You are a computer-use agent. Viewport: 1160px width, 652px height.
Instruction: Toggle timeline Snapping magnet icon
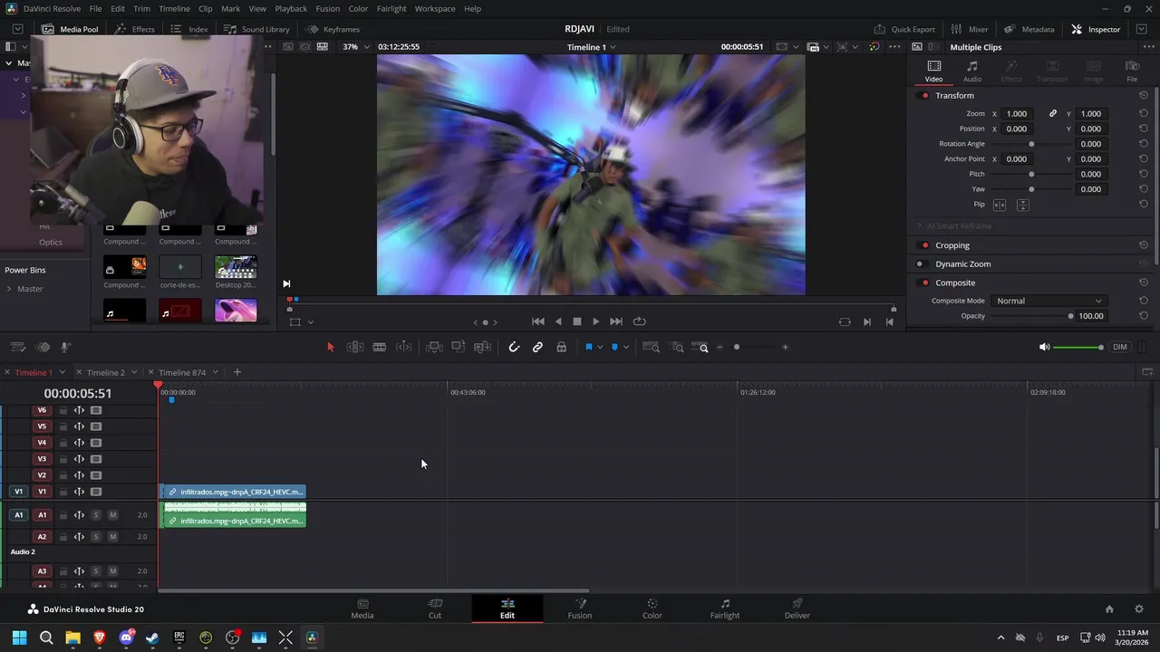point(514,347)
